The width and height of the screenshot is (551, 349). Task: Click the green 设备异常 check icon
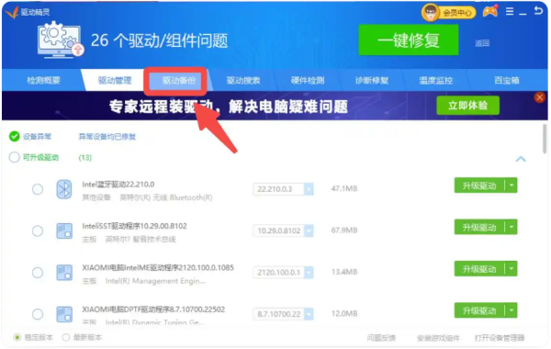point(15,136)
